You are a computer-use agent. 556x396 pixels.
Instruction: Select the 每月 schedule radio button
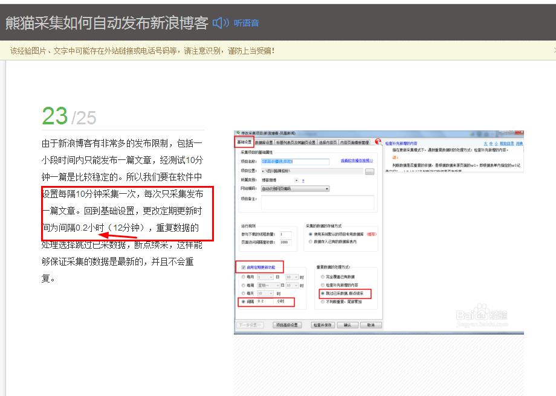[243, 277]
